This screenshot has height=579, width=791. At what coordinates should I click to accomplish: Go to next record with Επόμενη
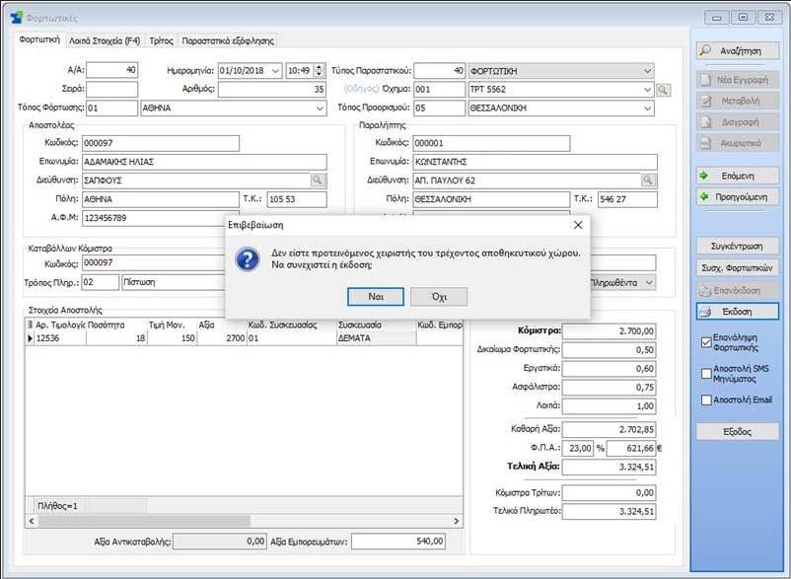[738, 176]
